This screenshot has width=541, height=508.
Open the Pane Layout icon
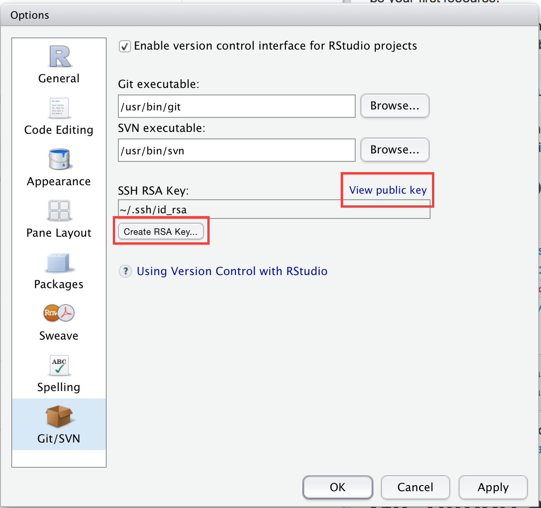[x=59, y=211]
